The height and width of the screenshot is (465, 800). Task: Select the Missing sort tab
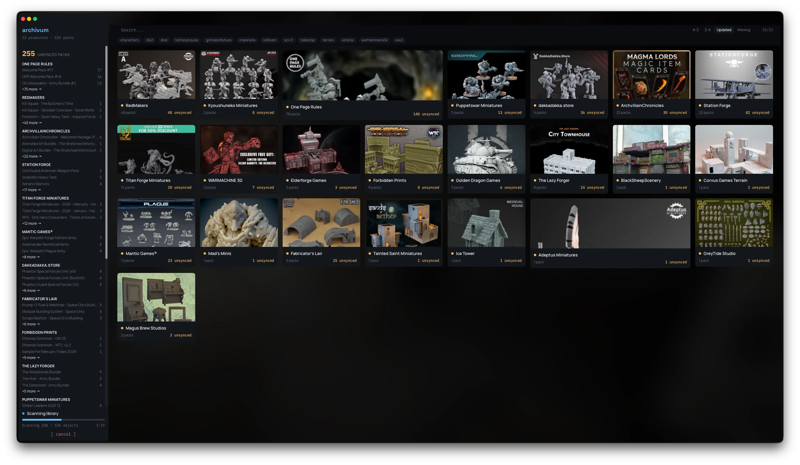[x=743, y=30]
